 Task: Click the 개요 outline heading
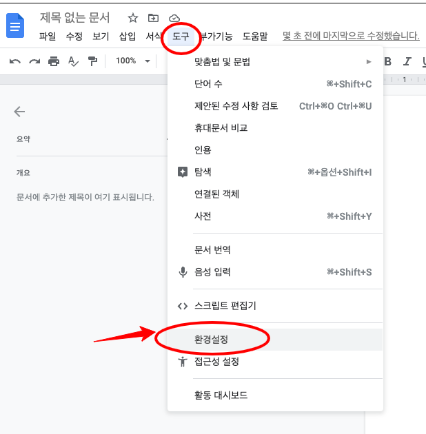(x=23, y=173)
